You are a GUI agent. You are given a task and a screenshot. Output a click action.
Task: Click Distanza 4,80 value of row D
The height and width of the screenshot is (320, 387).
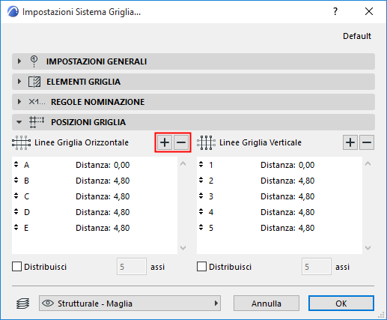122,212
